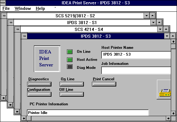This screenshot has width=177, height=122.
Task: Minimize the IPDS 3812 - S3 window
Action: point(167,36)
